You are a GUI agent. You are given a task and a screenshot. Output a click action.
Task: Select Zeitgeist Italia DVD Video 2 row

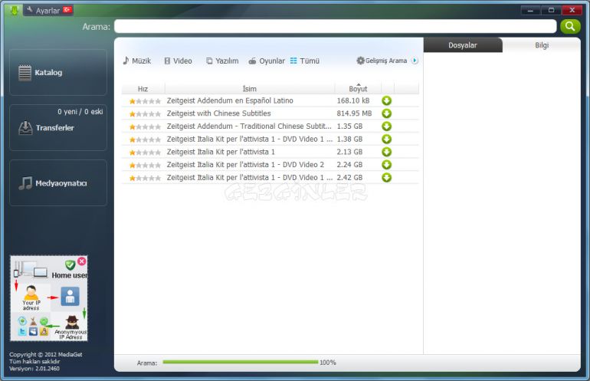270,165
